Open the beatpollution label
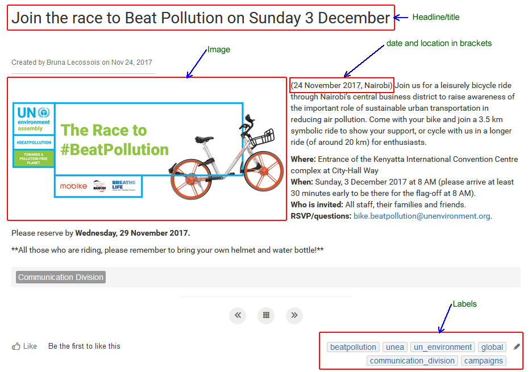This screenshot has height=372, width=532. 353,347
